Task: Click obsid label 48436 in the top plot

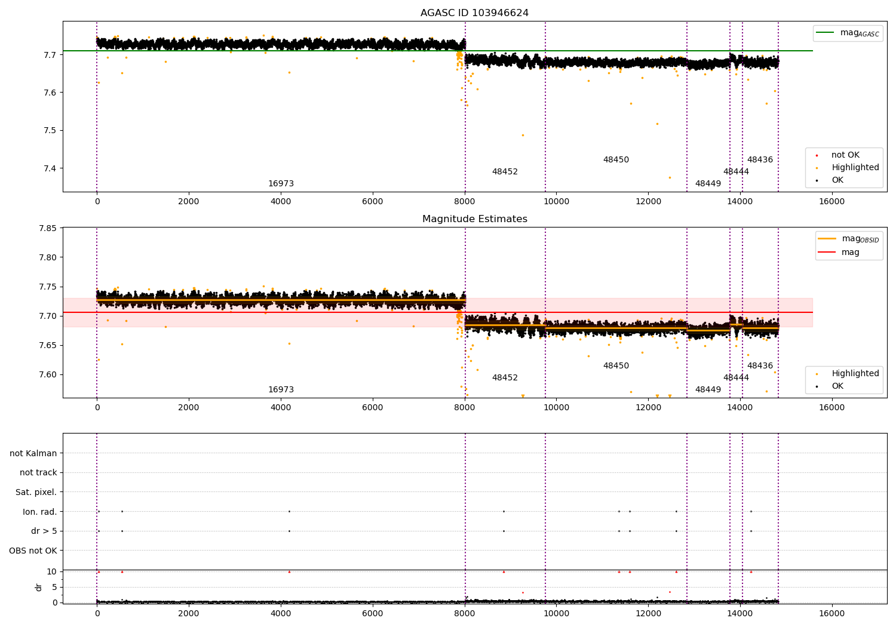Action: [x=760, y=160]
